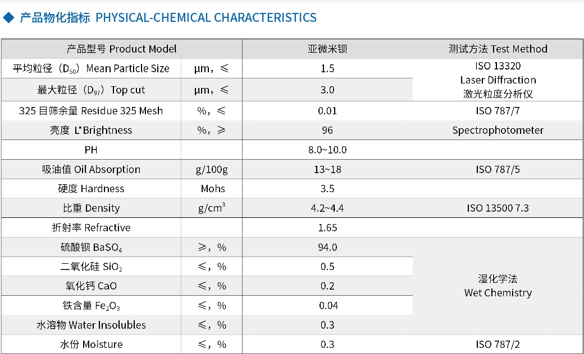This screenshot has height=354, width=584.
Task: Click the 亚微米钡 column header
Action: pyautogui.click(x=327, y=49)
